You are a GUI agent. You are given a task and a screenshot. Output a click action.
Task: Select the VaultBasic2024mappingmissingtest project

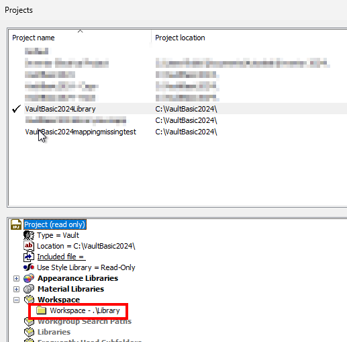click(x=81, y=132)
